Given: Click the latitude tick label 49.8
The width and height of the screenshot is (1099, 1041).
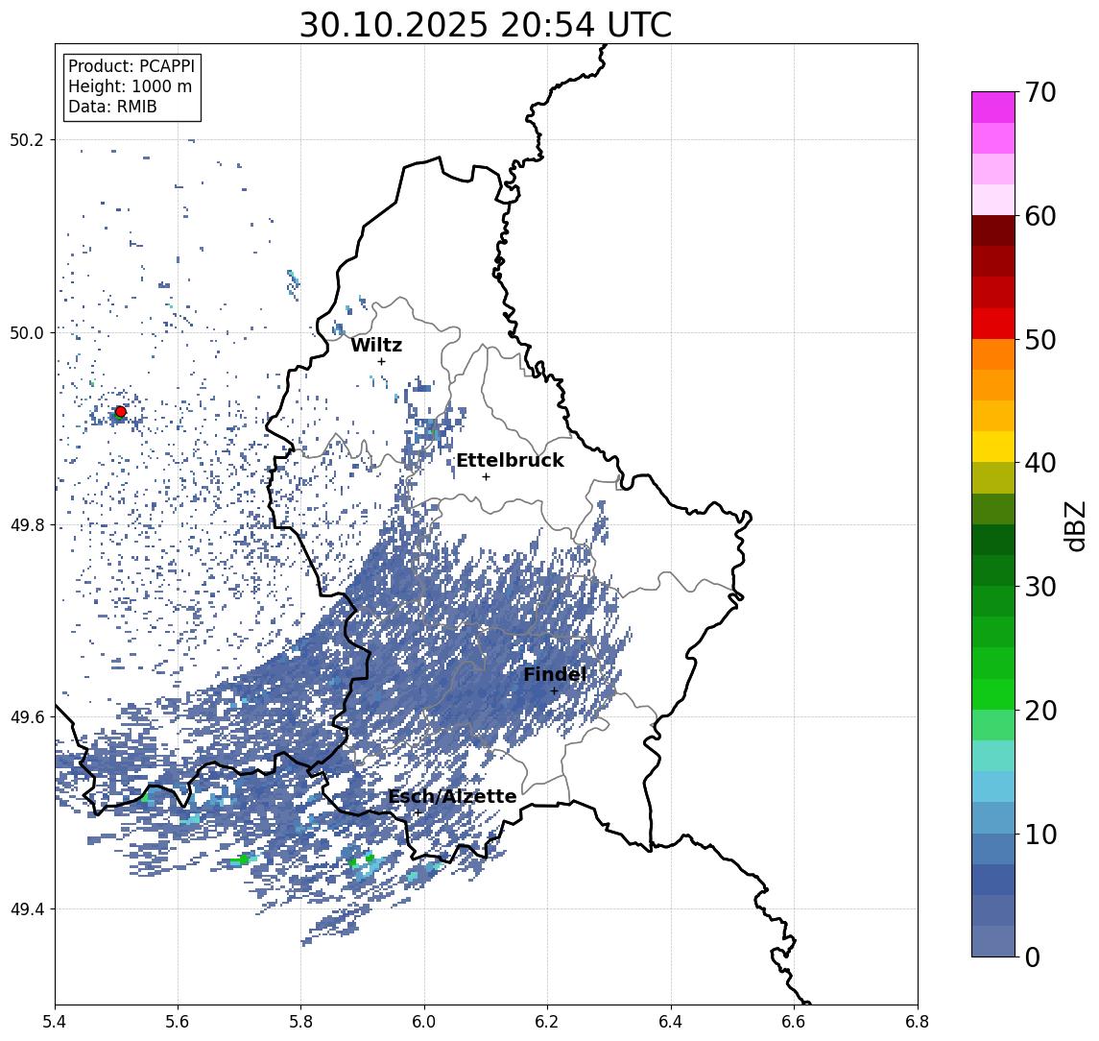Looking at the screenshot, I should (x=27, y=524).
